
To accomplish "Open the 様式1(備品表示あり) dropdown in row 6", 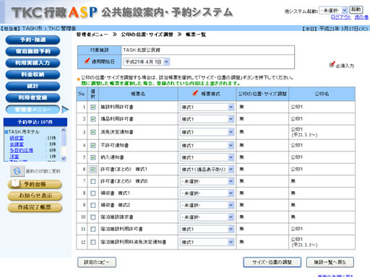I will 207,170.
